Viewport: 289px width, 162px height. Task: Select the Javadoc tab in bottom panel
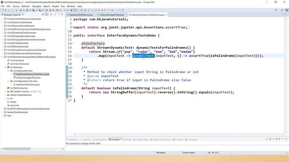pyautogui.click(x=86, y=139)
